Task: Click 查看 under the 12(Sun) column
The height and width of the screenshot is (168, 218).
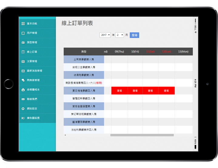Action: [166, 91]
